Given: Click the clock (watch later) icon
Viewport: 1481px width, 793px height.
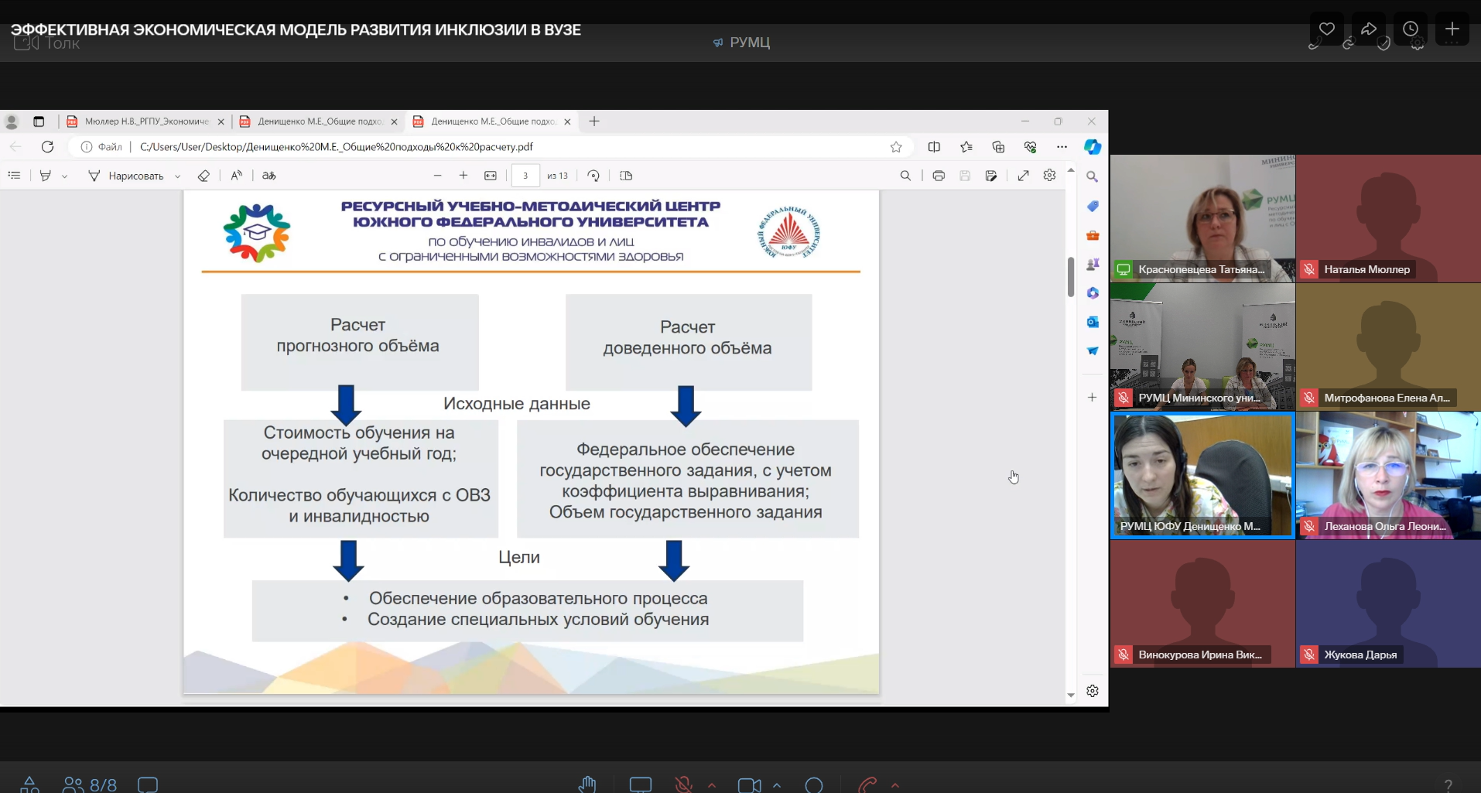Looking at the screenshot, I should (1410, 29).
